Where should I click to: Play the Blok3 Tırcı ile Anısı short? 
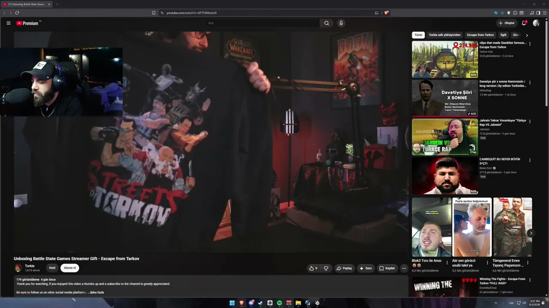431,227
